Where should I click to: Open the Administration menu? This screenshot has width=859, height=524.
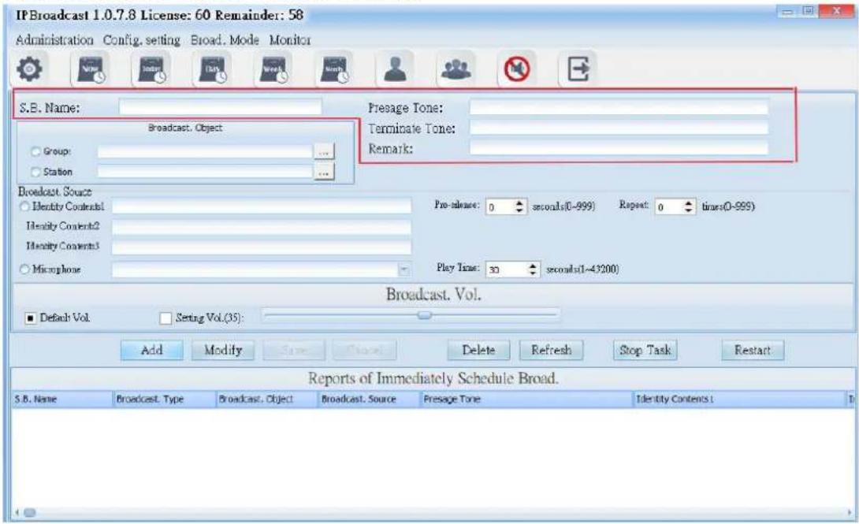54,40
